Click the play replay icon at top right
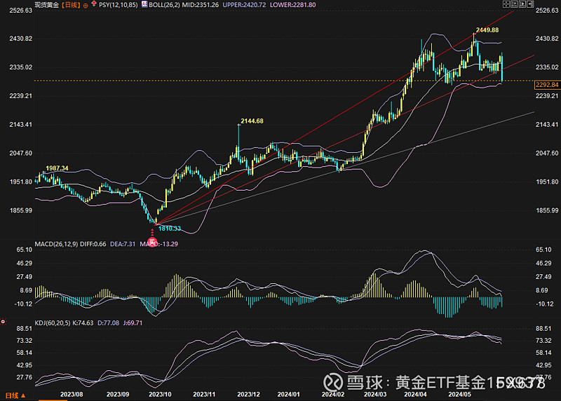The image size is (561, 401). [x=522, y=4]
